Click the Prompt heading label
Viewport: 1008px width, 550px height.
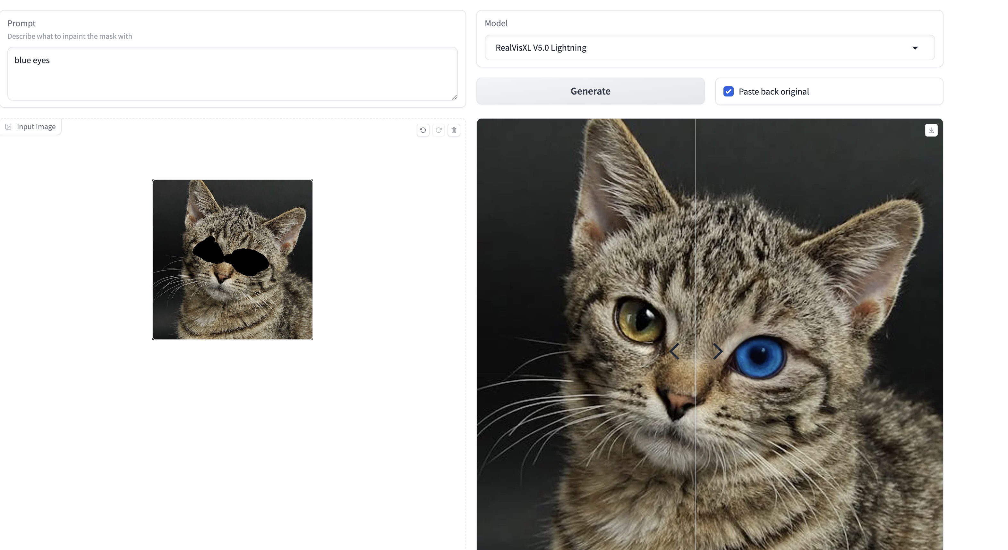point(21,23)
